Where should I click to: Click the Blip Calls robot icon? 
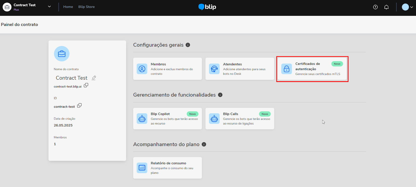(214, 119)
